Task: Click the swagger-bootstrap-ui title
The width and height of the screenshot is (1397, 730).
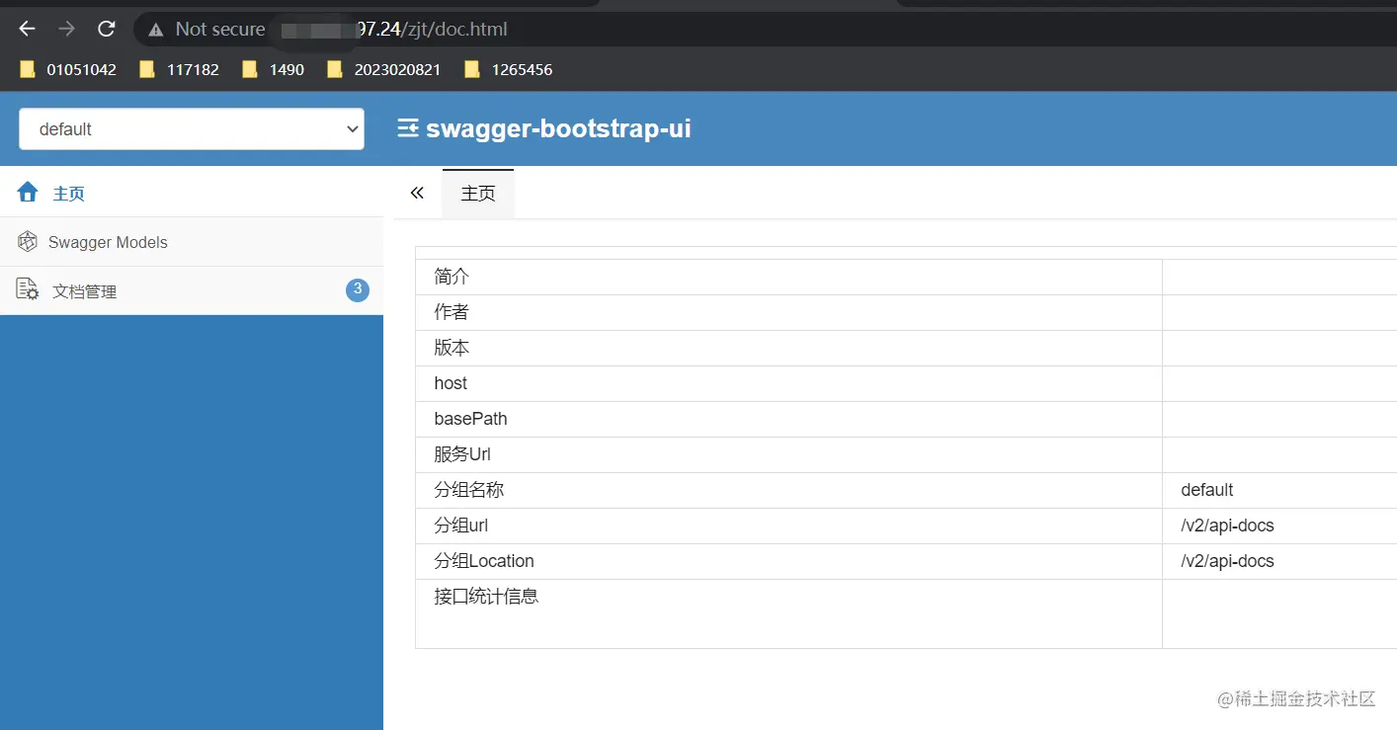Action: 558,128
